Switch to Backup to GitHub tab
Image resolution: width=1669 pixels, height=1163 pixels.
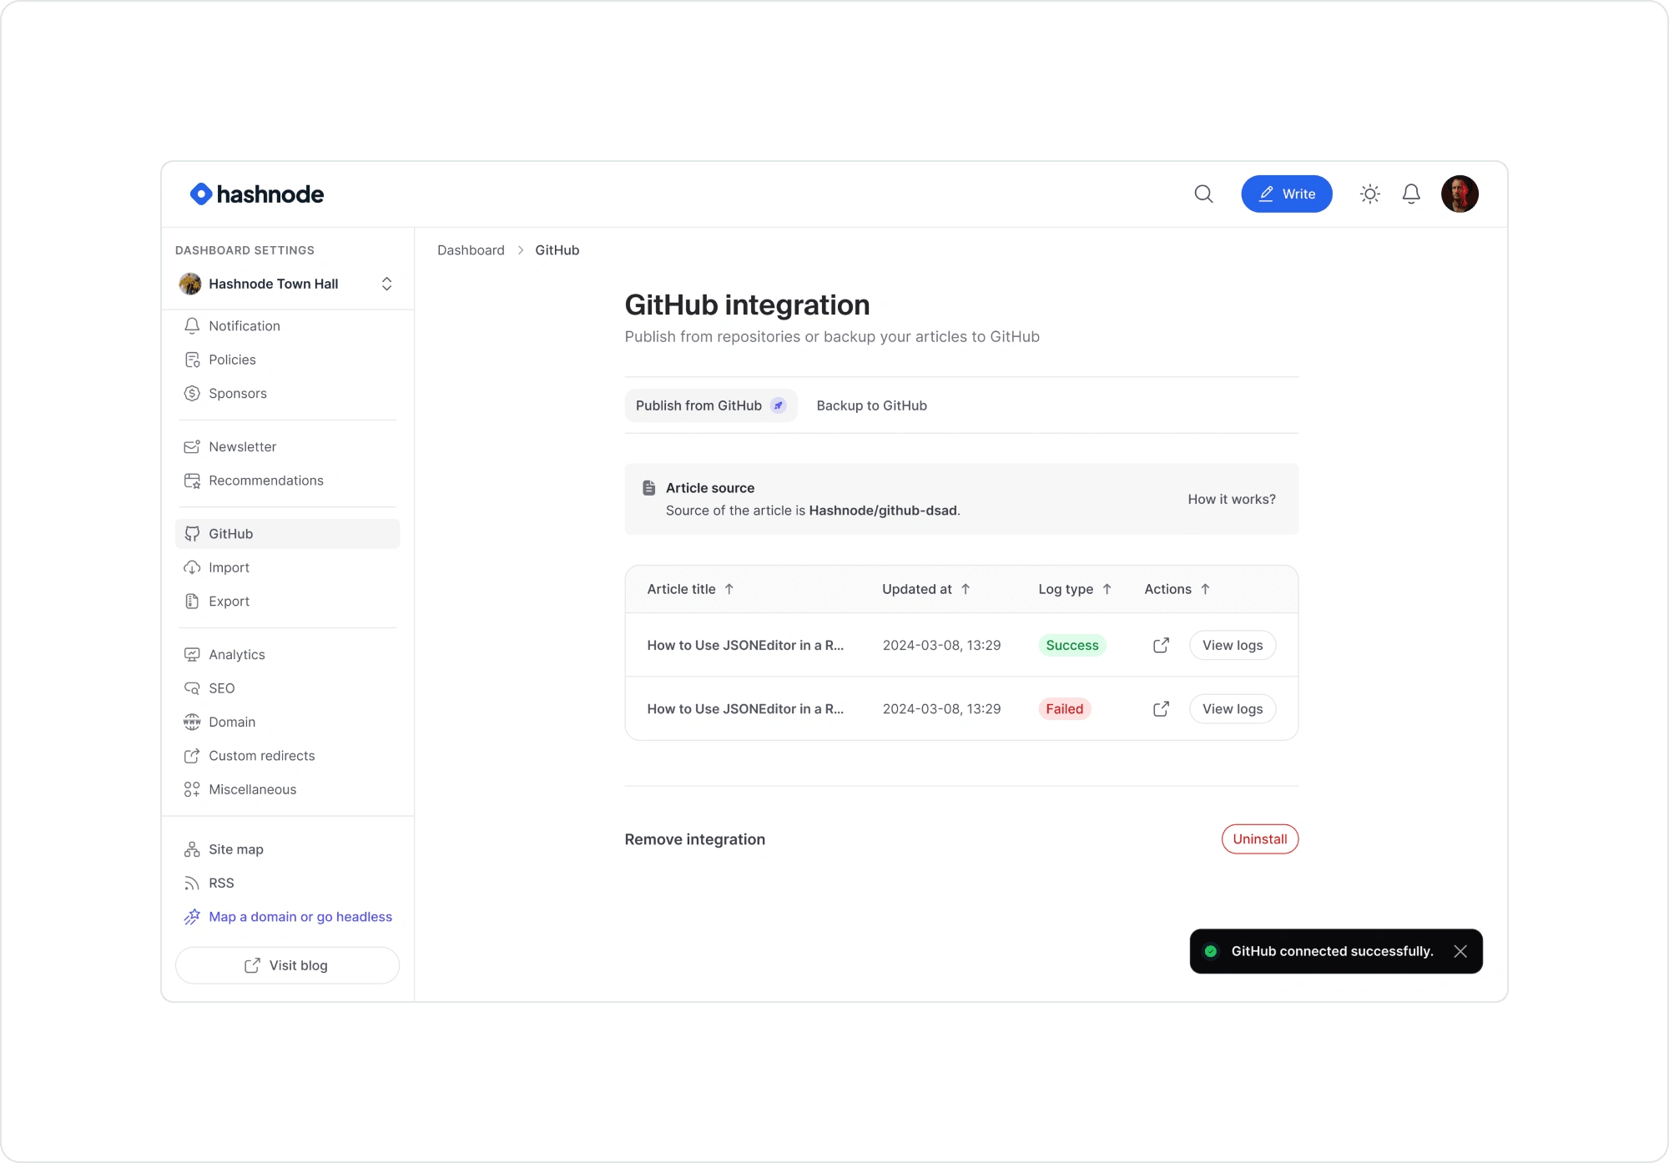pyautogui.click(x=871, y=405)
